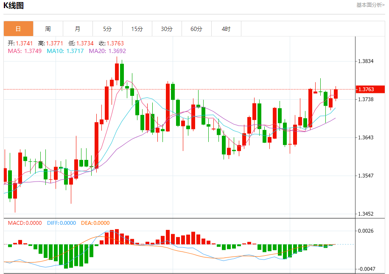Screen dimensions: 389x274
Task: Click the 0.0026 MACD axis label
Action: [366, 231]
